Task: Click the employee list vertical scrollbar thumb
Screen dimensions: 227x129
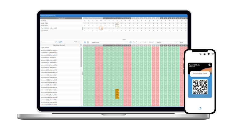Action: (81, 57)
